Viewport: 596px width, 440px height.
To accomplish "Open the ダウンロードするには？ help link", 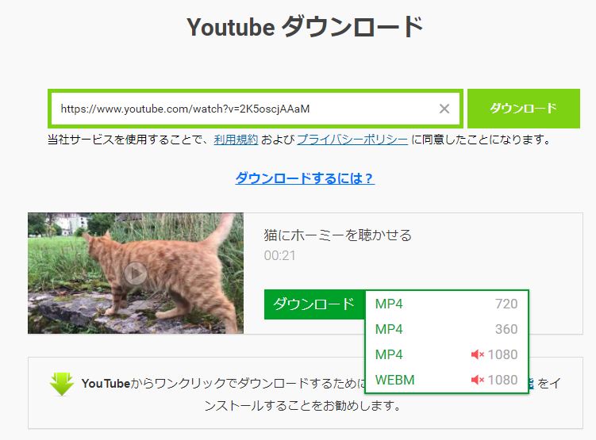I will 305,178.
